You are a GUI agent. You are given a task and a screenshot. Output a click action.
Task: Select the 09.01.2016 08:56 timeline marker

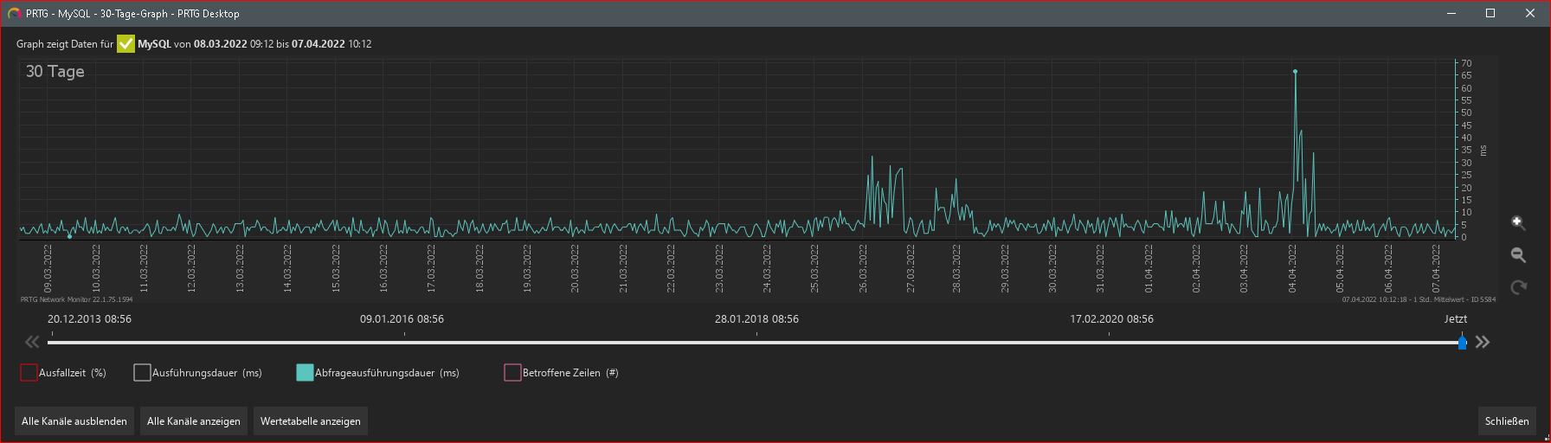[x=402, y=319]
